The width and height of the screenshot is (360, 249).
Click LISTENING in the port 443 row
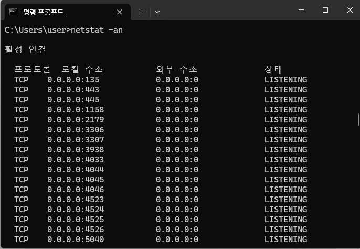285,90
